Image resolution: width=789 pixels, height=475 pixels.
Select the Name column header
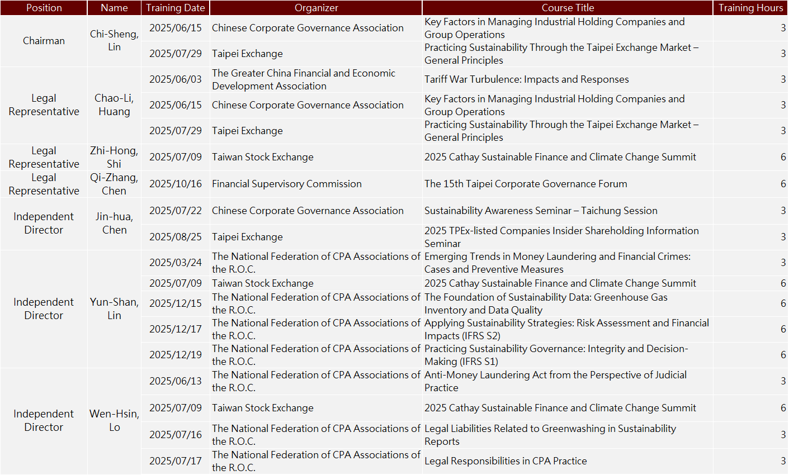pos(114,8)
